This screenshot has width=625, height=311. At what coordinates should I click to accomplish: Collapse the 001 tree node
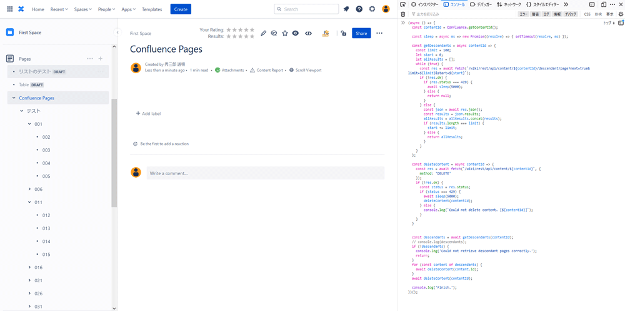[x=29, y=124]
